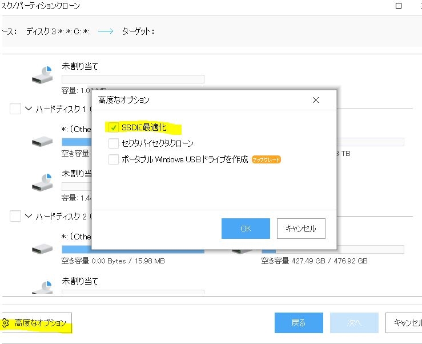The width and height of the screenshot is (422, 344).
Task: Click the ハードディスク 2 label
Action: pos(61,217)
